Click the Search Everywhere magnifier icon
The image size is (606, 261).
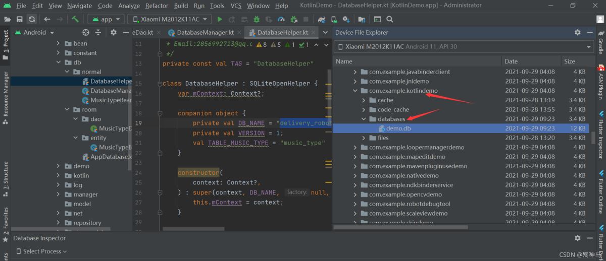(390, 19)
